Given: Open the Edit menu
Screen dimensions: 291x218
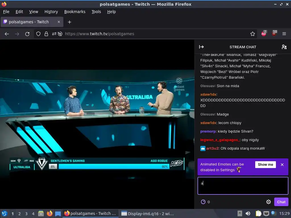Looking at the screenshot, I should (19, 12).
